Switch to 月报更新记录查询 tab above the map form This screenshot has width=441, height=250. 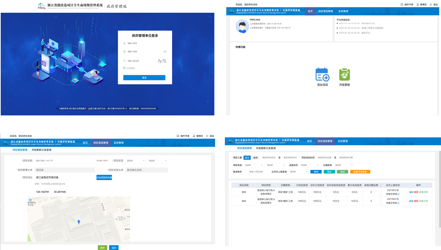(x=41, y=150)
